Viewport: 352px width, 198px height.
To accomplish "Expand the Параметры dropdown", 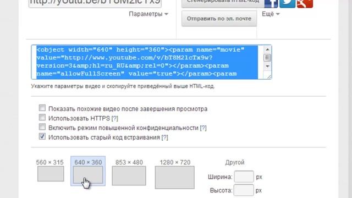I will tap(148, 14).
